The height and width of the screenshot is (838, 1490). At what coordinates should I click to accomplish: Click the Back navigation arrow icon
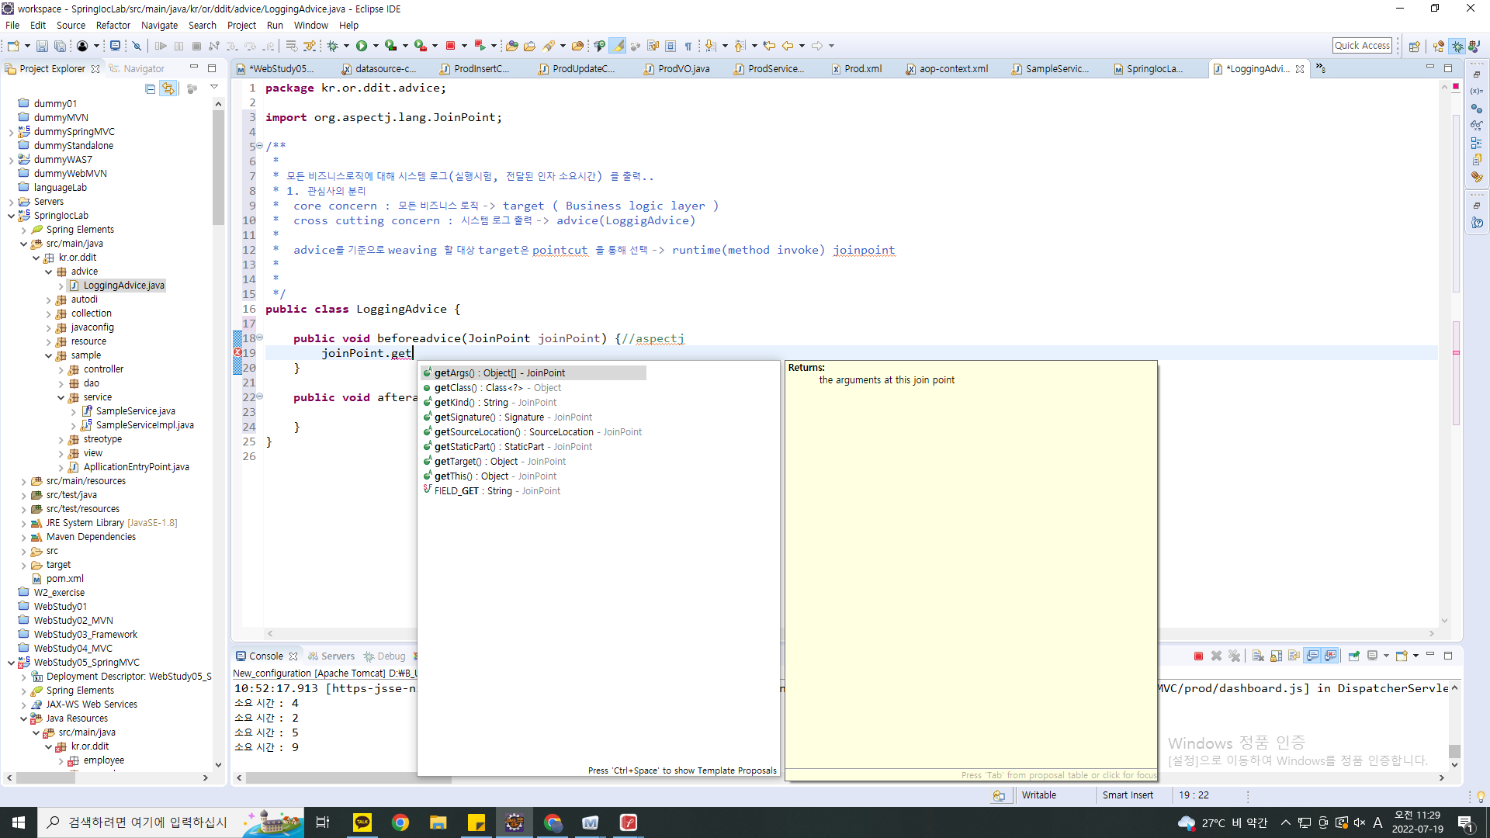(x=787, y=47)
